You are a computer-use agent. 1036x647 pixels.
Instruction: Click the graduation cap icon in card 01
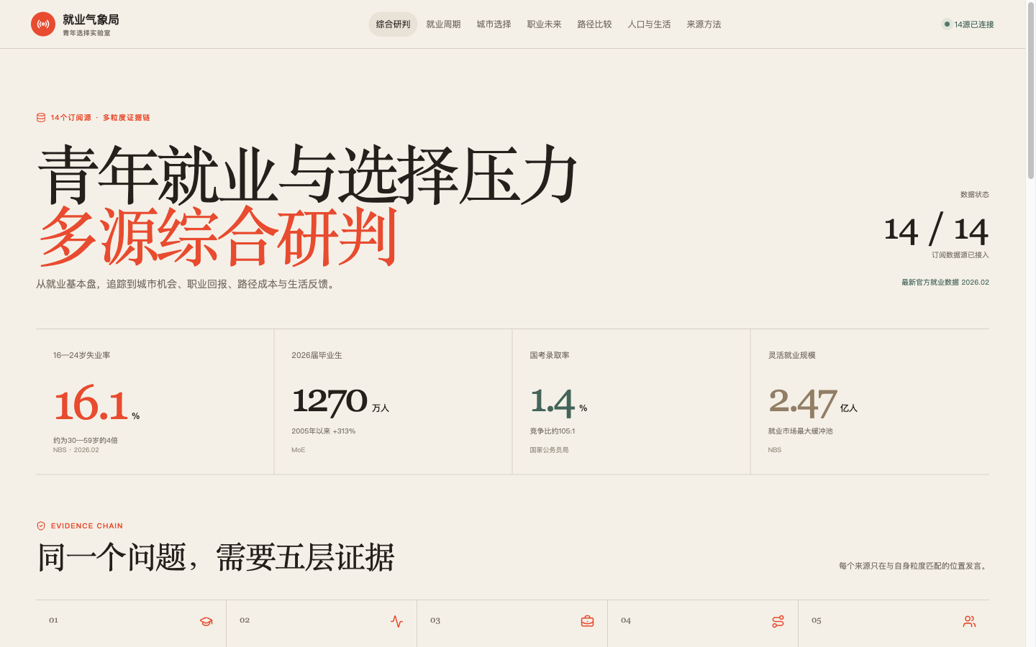coord(206,621)
